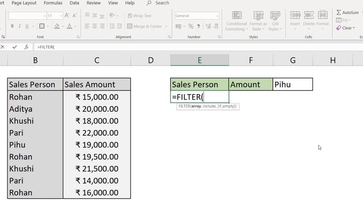
Task: Click the Fill Color bucket icon
Action: tap(57, 26)
